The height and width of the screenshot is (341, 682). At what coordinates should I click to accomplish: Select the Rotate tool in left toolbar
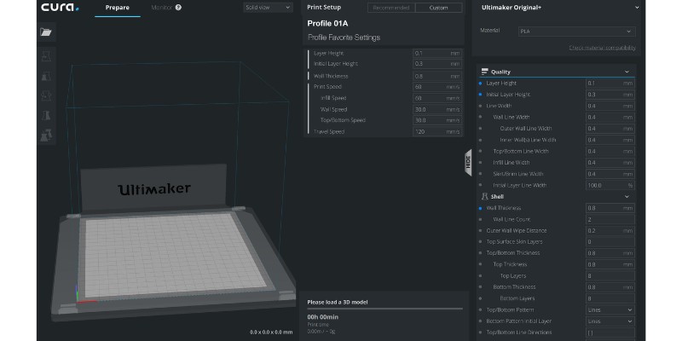click(x=46, y=95)
